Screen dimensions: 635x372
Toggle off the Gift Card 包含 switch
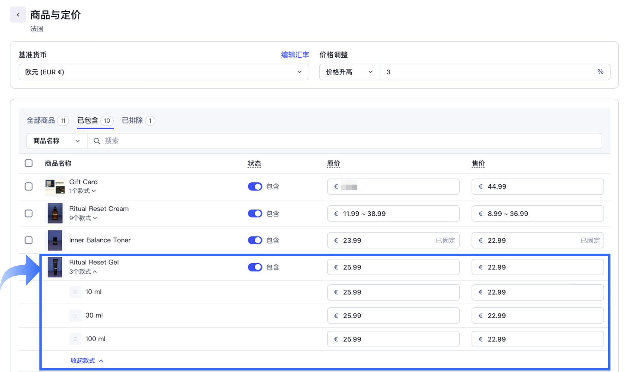255,186
